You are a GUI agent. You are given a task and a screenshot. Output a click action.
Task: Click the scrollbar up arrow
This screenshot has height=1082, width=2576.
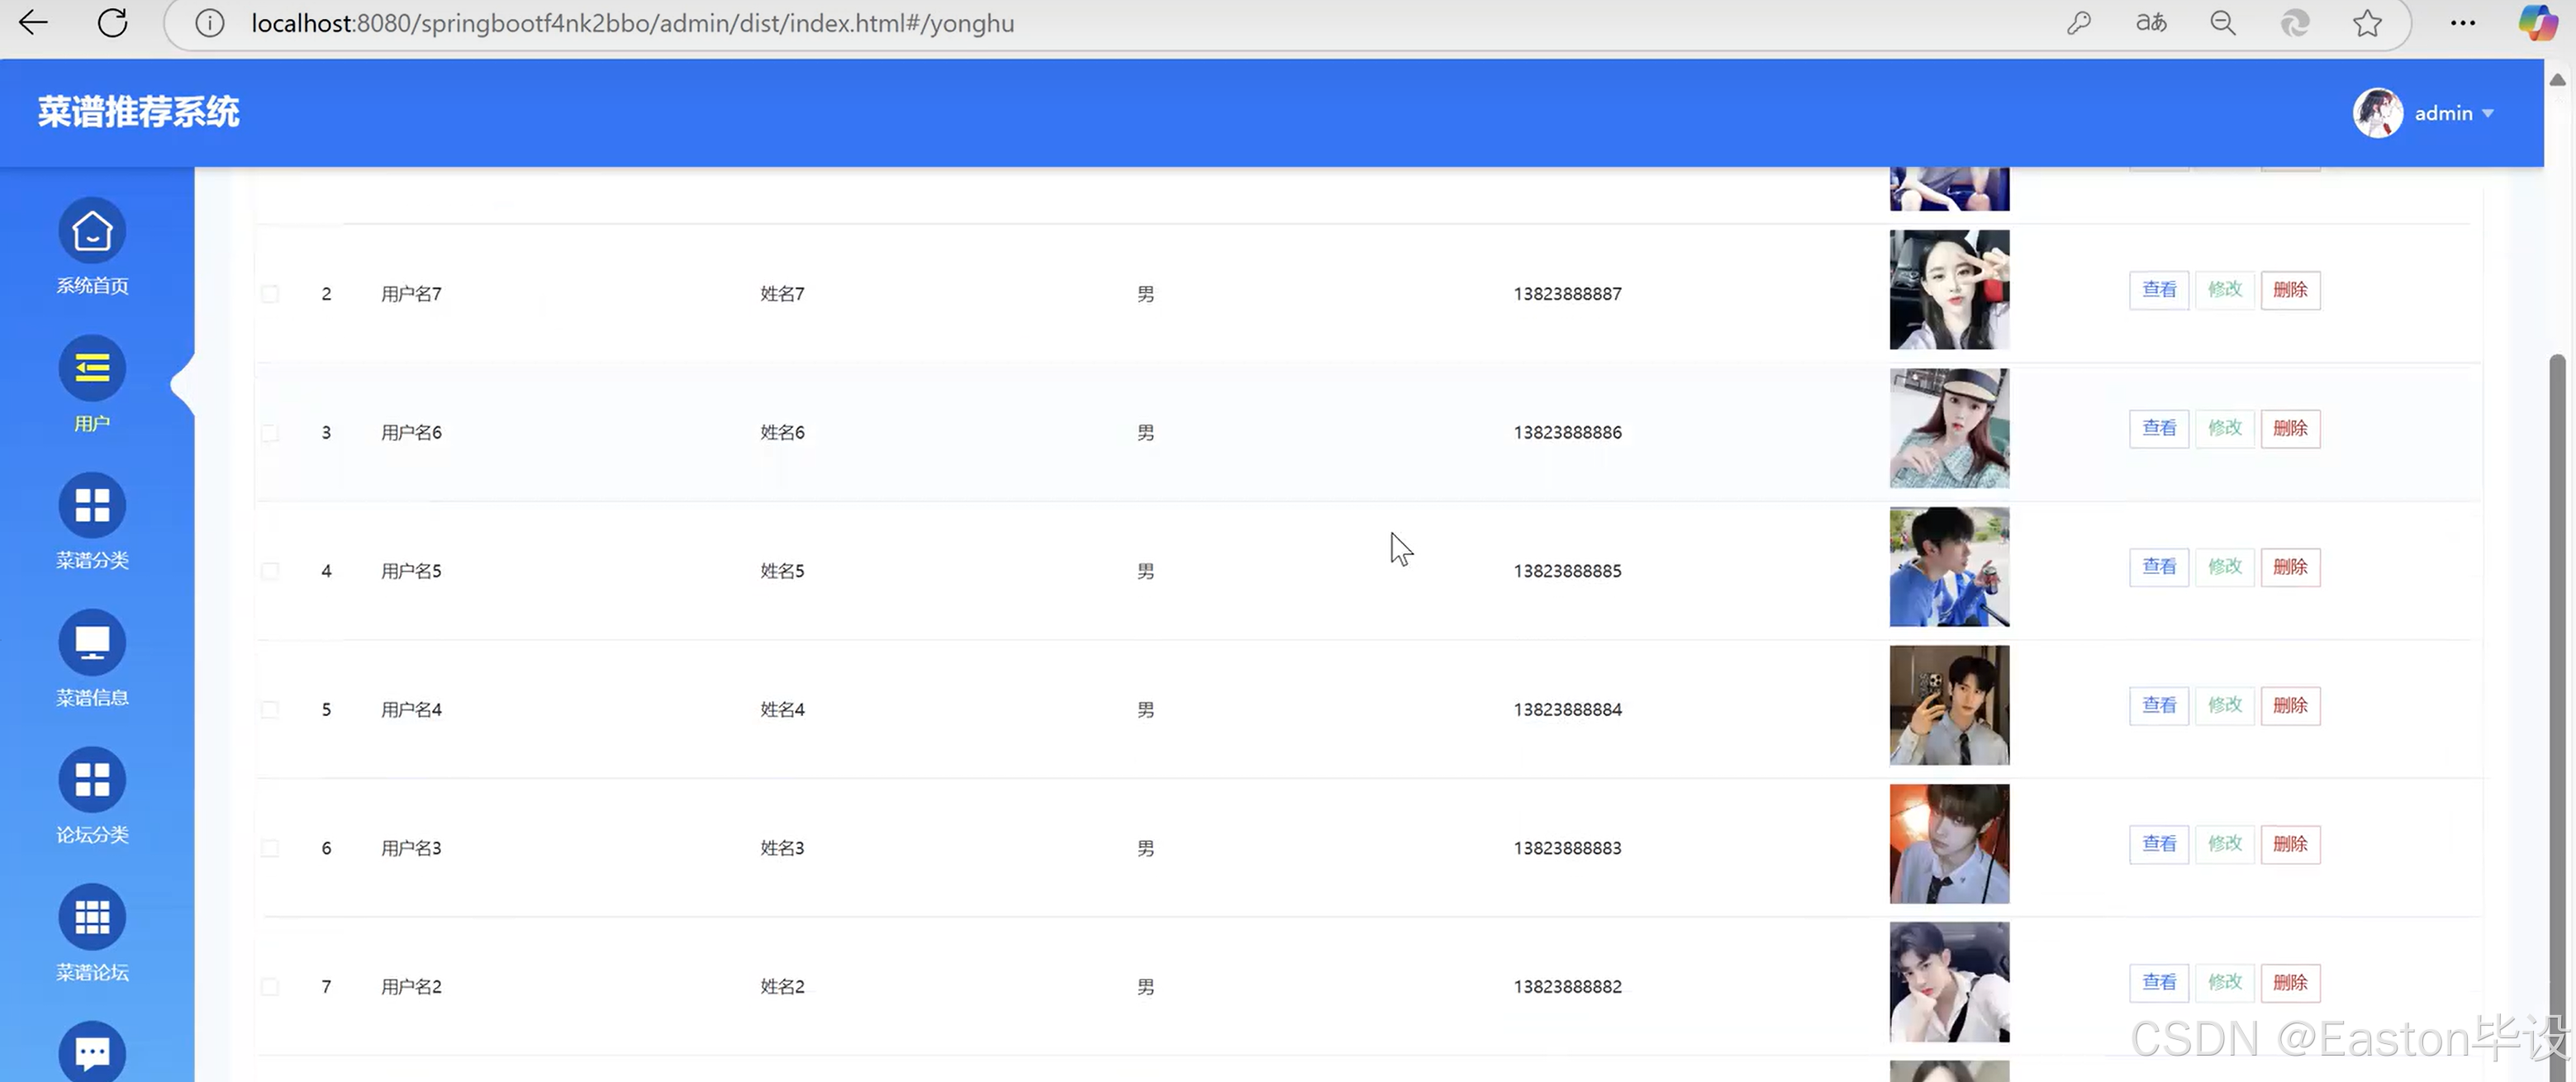[2557, 80]
